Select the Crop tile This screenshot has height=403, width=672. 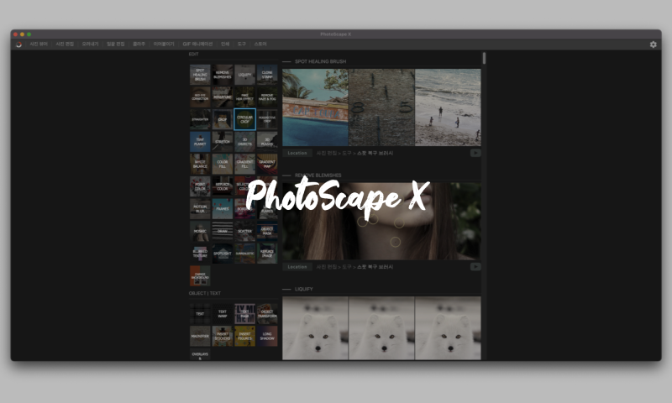(x=223, y=119)
